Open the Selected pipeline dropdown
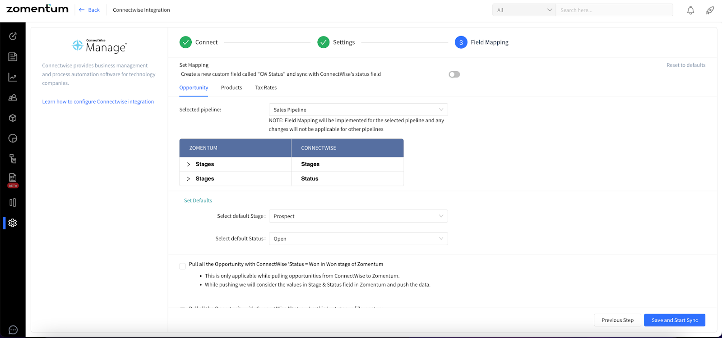 pos(358,110)
